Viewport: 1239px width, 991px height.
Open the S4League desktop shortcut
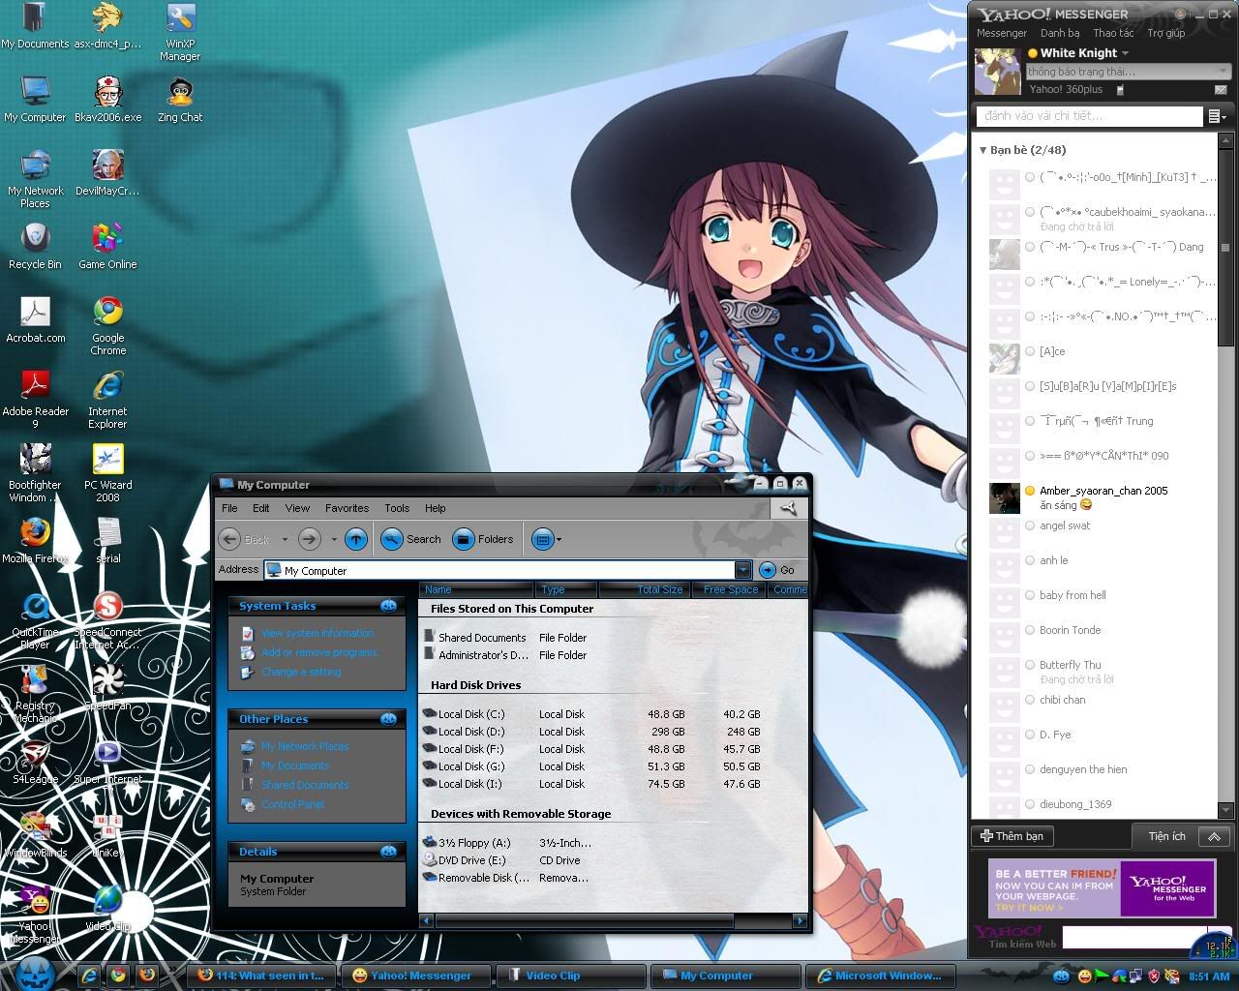click(x=35, y=763)
